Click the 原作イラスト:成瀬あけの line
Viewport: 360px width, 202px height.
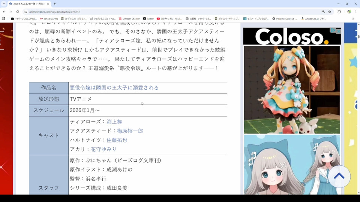coord(101,170)
